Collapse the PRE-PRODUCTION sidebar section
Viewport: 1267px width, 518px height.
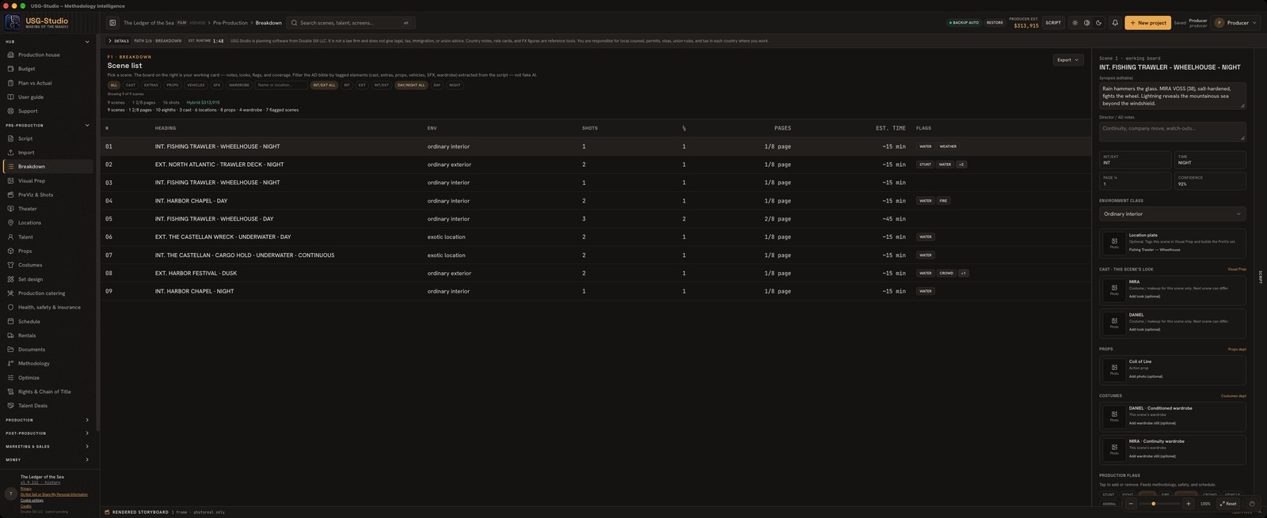coord(86,125)
